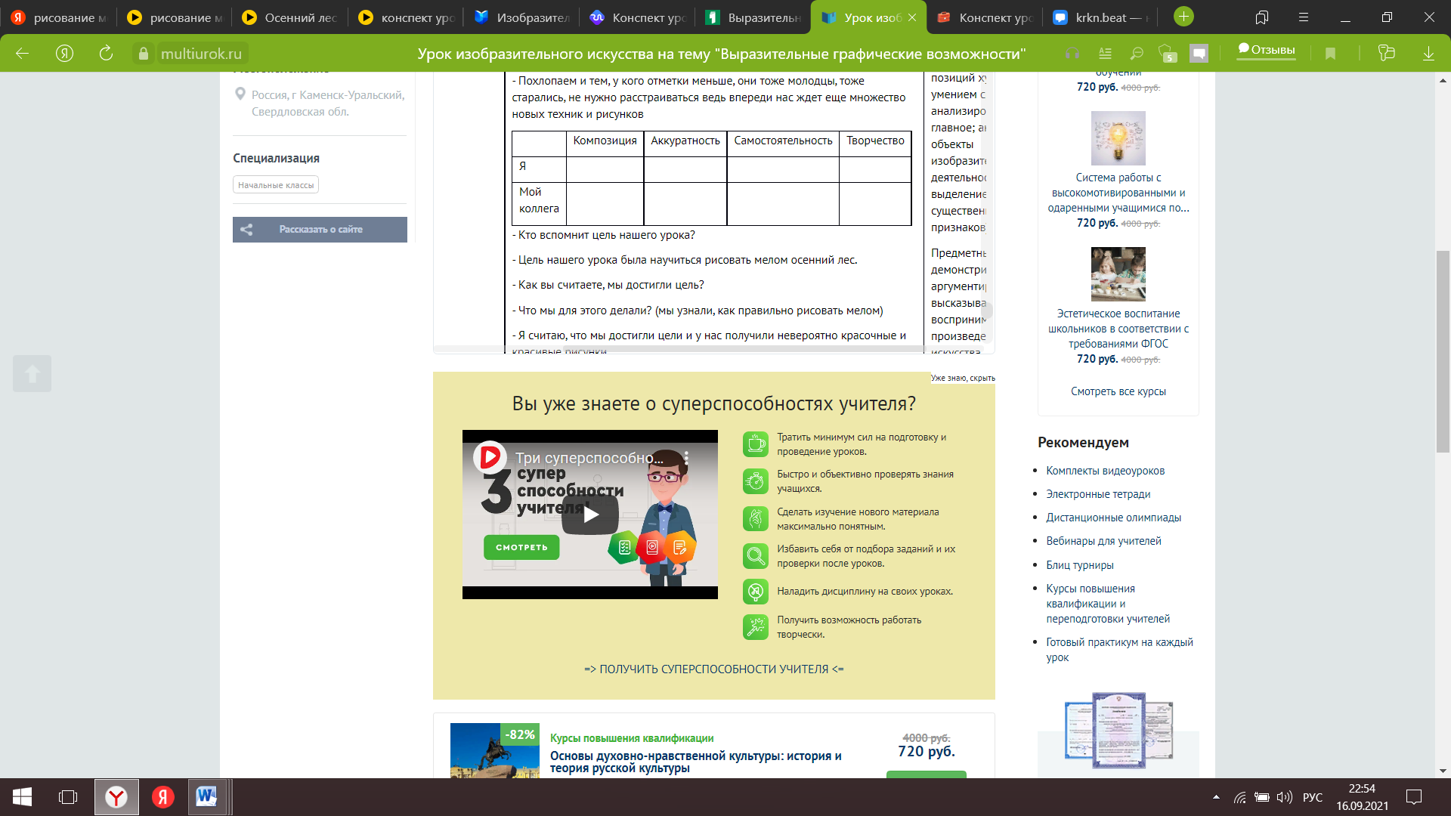Click the padlock site security icon
Image resolution: width=1451 pixels, height=816 pixels.
point(144,54)
